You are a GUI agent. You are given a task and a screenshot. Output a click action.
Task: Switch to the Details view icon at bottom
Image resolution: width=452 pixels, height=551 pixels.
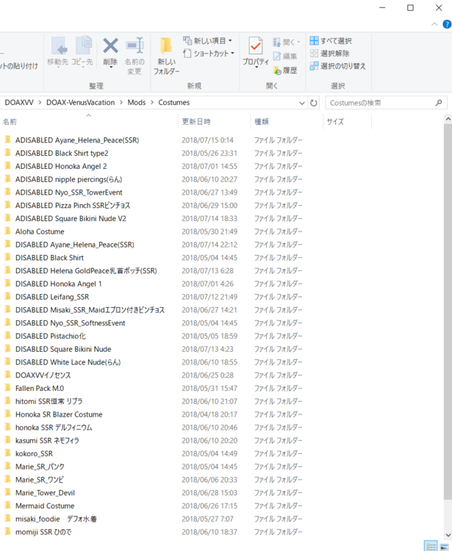[431, 547]
